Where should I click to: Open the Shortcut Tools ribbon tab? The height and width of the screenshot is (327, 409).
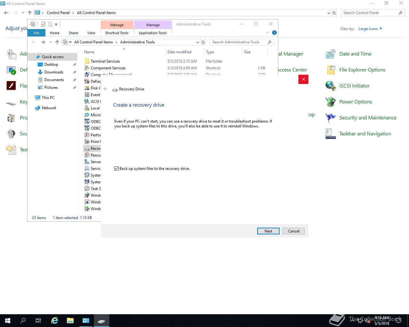pos(117,33)
